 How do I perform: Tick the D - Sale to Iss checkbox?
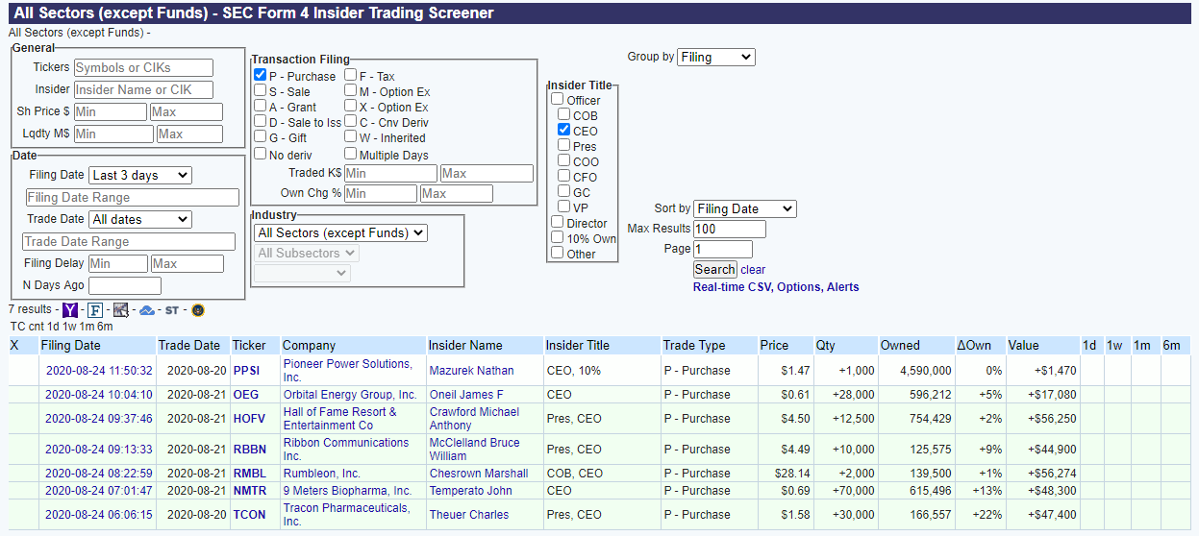pyautogui.click(x=260, y=121)
